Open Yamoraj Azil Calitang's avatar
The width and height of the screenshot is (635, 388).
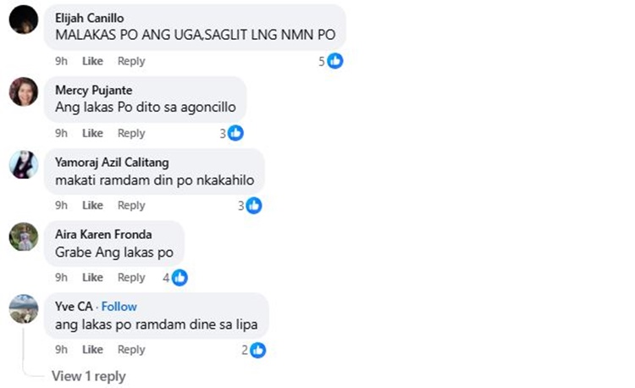coord(24,164)
